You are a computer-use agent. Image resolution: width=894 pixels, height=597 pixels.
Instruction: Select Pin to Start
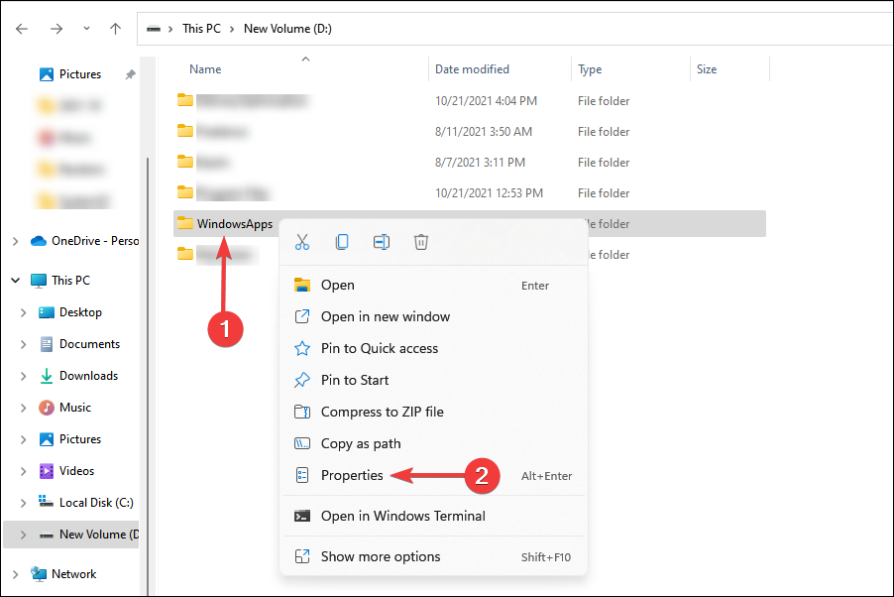coord(433,380)
